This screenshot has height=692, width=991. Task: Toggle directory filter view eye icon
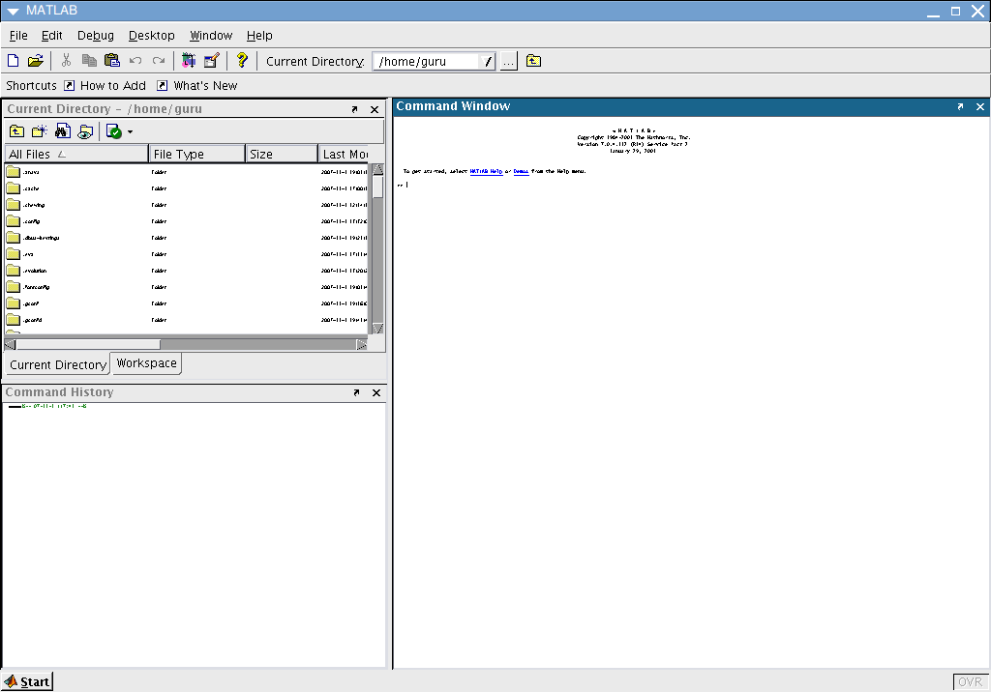[x=85, y=131]
